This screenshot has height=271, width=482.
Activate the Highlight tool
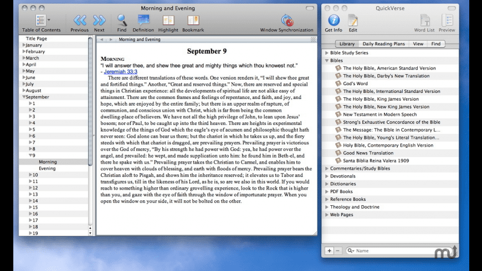click(x=168, y=21)
